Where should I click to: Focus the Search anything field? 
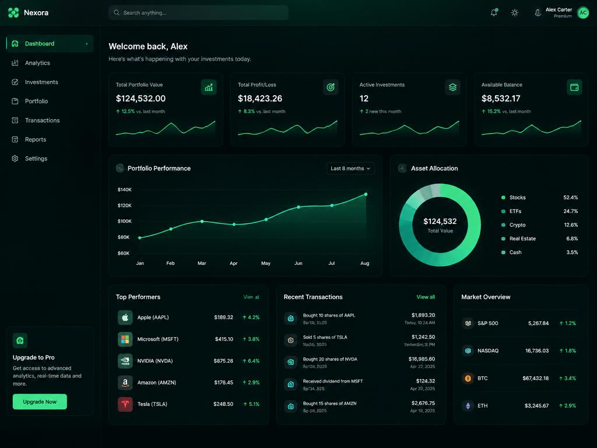pyautogui.click(x=198, y=13)
